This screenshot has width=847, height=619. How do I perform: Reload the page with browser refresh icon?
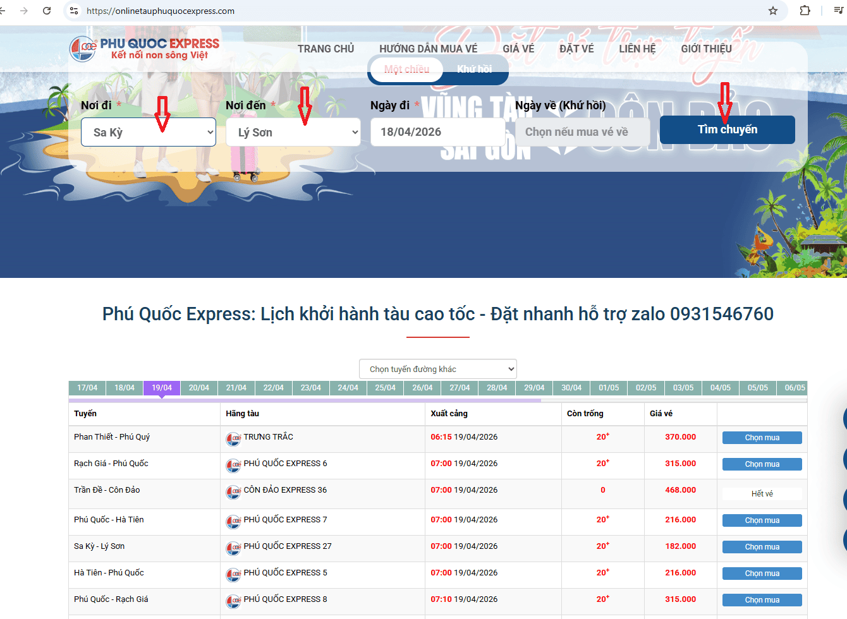coord(47,11)
